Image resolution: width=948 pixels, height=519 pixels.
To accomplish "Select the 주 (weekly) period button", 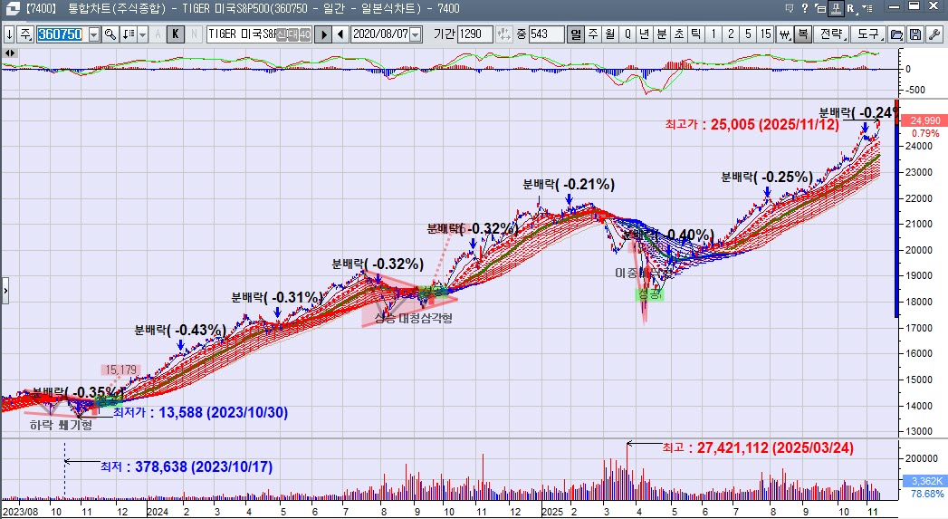I will [x=593, y=34].
